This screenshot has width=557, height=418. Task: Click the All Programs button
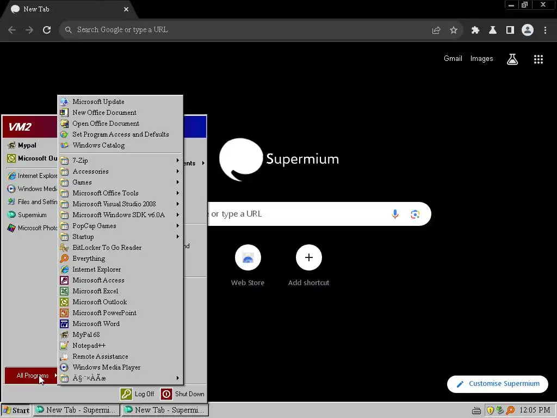32,376
